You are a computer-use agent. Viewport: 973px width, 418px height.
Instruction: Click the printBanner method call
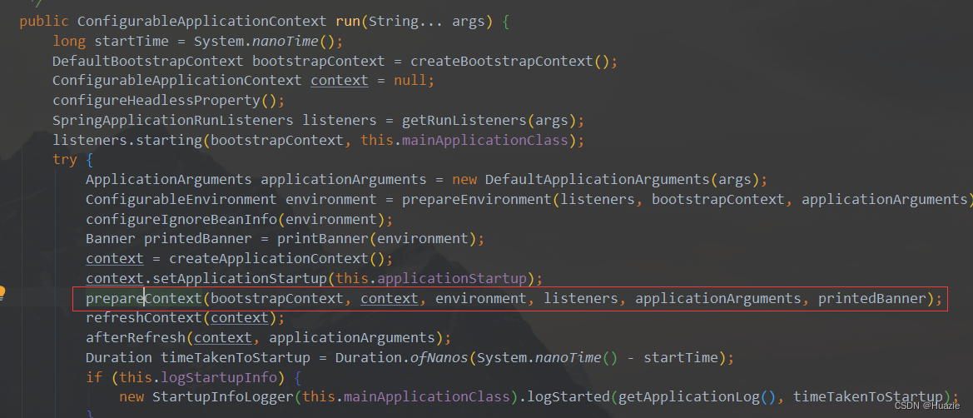(323, 238)
